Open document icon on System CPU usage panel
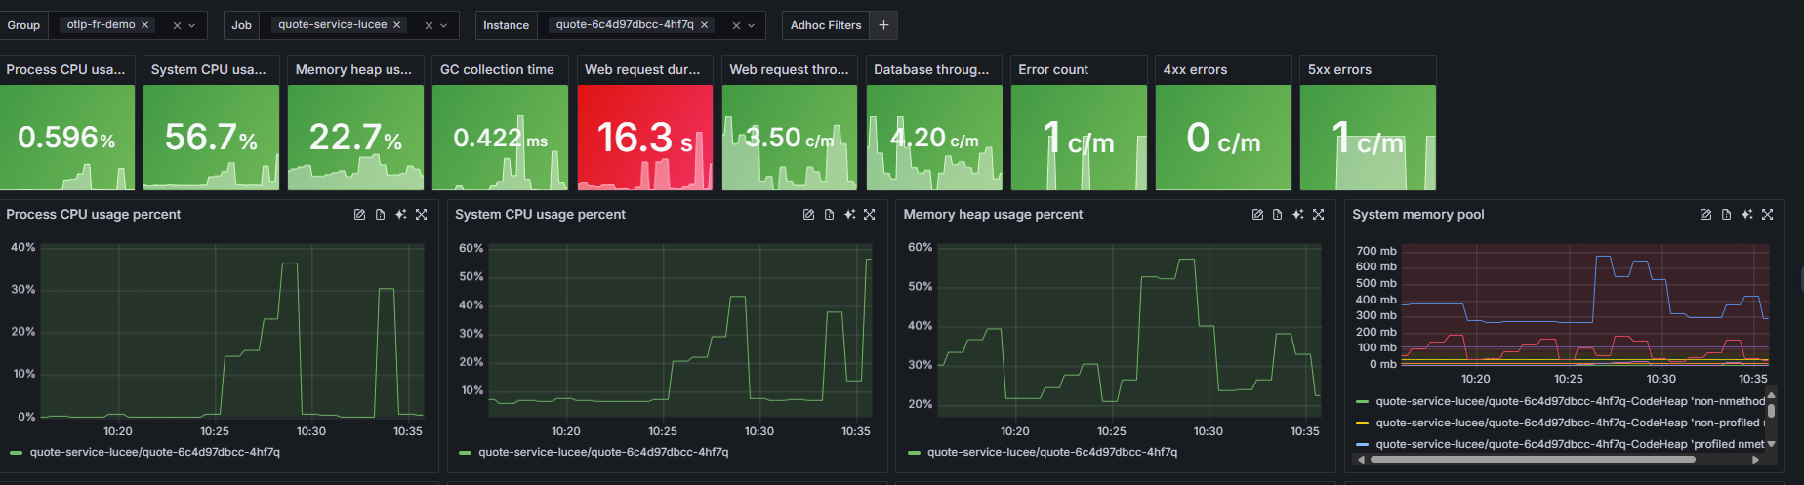 pos(829,215)
